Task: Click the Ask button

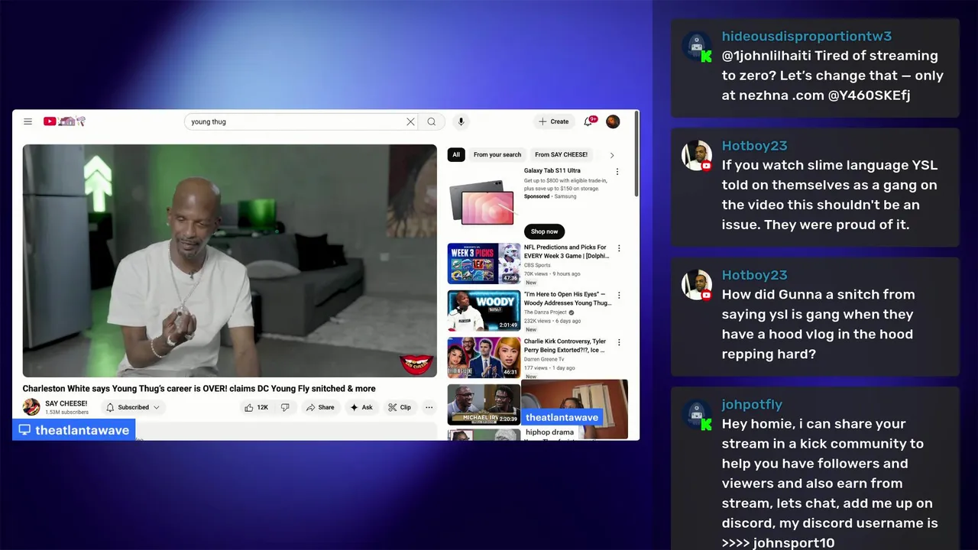Action: tap(361, 407)
